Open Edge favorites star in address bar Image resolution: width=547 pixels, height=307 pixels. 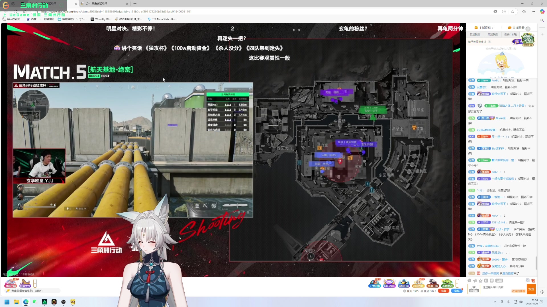pyautogui.click(x=513, y=12)
